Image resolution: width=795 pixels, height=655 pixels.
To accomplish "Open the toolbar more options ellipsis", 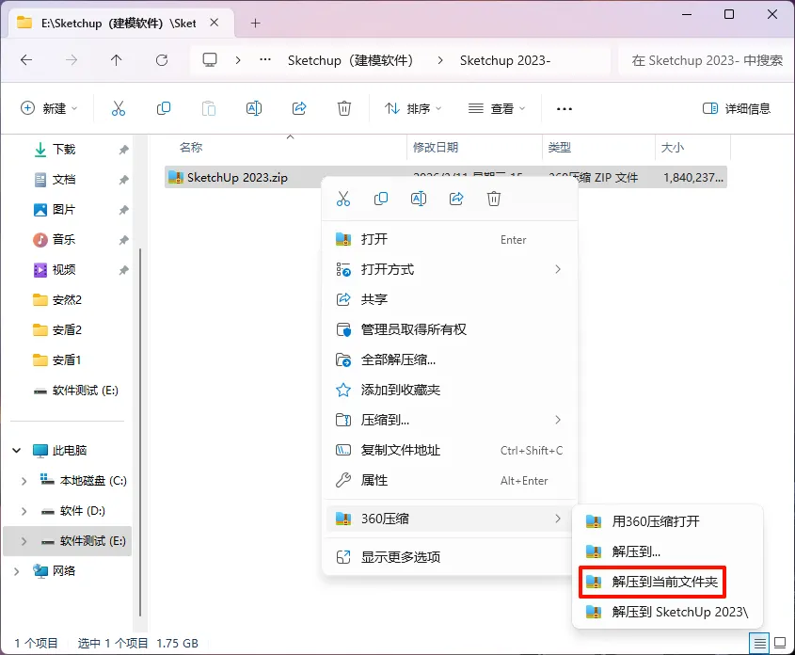I will [x=564, y=108].
